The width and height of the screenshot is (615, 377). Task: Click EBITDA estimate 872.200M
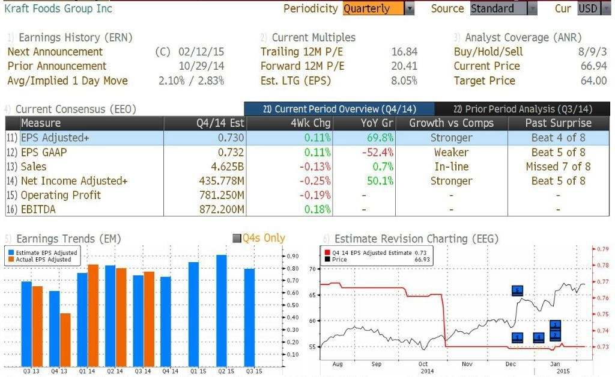point(222,209)
